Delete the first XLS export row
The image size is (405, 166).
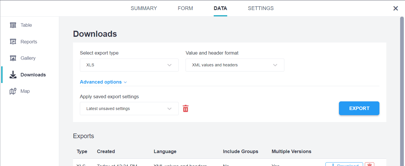(x=369, y=165)
